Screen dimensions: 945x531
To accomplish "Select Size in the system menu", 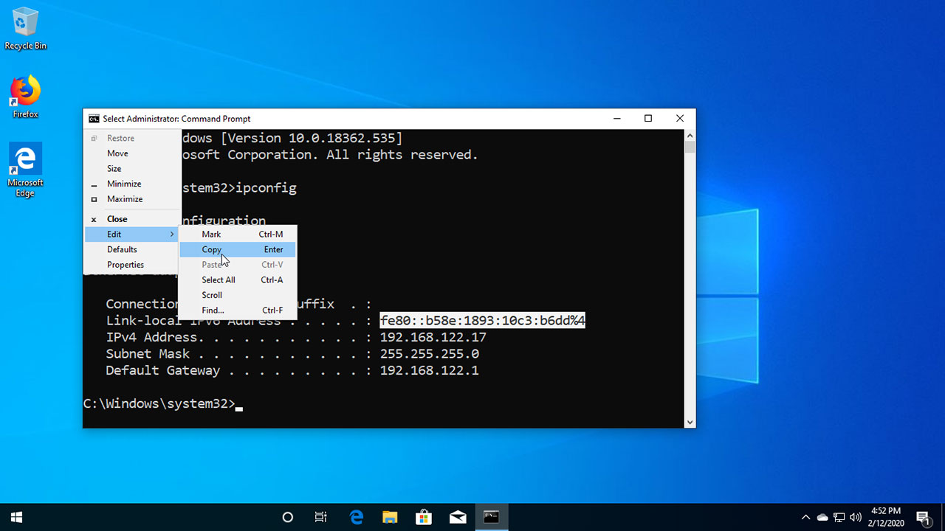I will pos(133,169).
